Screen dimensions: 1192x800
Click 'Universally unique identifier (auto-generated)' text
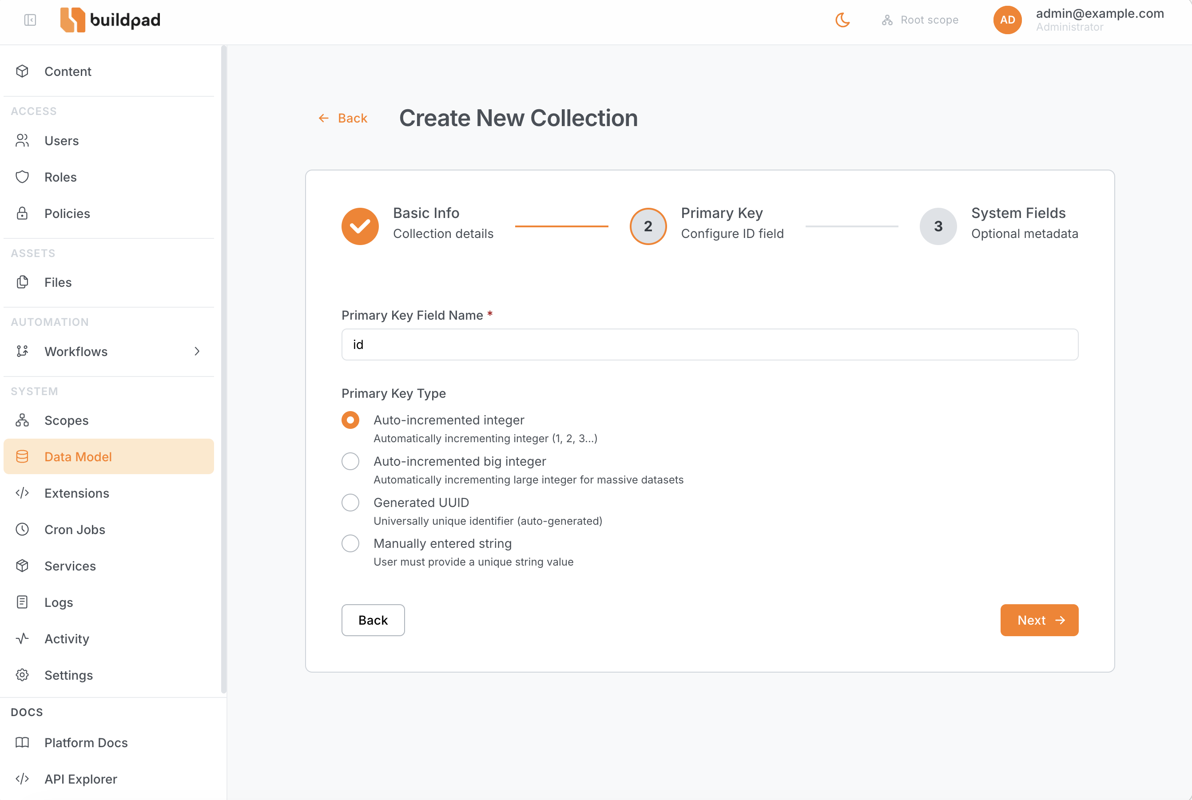[488, 521]
